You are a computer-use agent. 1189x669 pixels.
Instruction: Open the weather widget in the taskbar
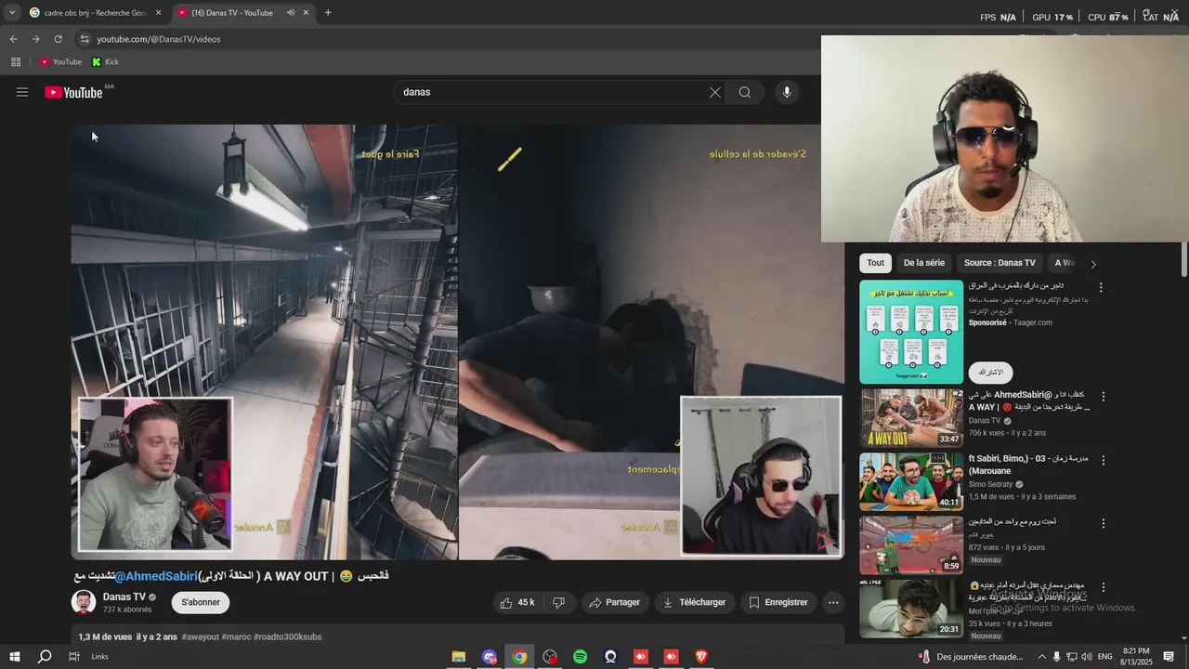pos(971,657)
